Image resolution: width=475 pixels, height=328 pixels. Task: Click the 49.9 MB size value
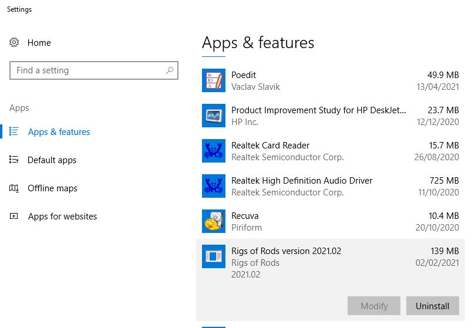click(443, 75)
